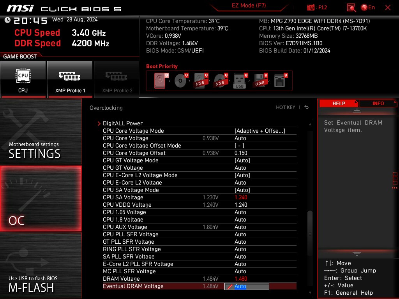Edit the DRAM Voltage value 1.480

[x=241, y=279]
